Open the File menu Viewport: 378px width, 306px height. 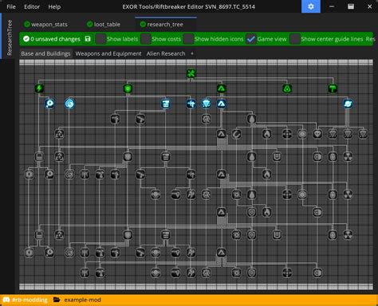tap(11, 6)
